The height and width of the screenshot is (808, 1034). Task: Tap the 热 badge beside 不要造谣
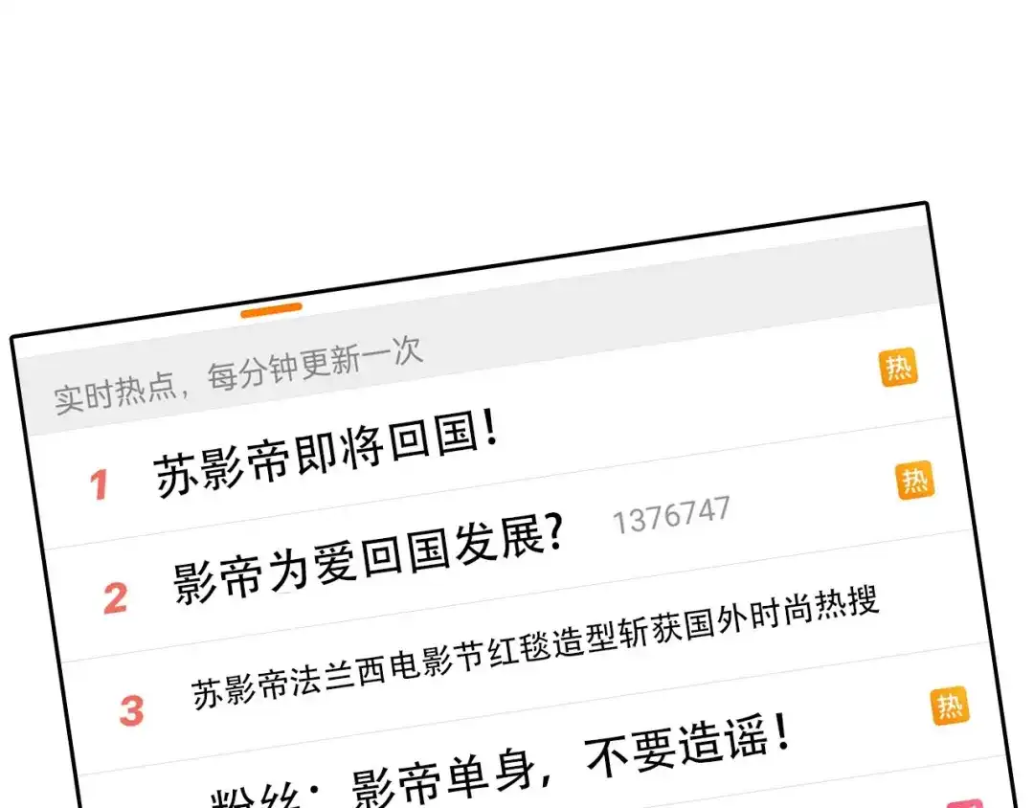[951, 706]
